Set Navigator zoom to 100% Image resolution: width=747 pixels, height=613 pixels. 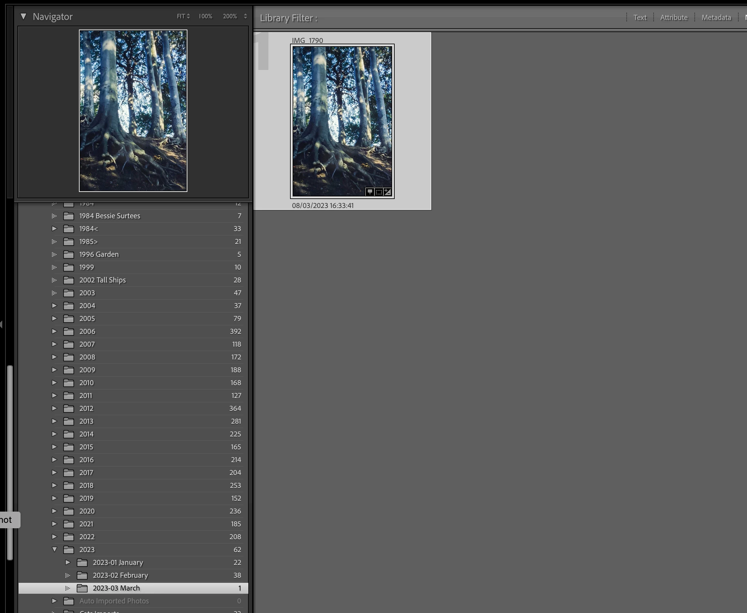pyautogui.click(x=205, y=16)
